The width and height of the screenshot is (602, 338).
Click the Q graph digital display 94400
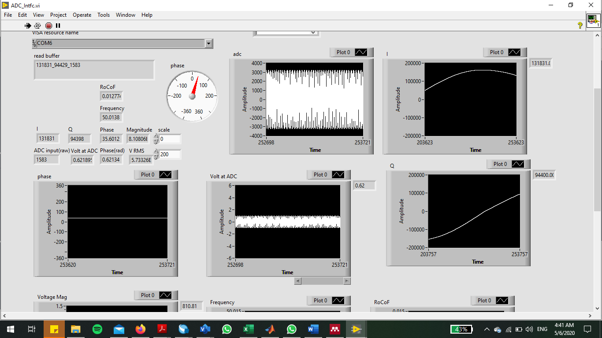click(544, 175)
